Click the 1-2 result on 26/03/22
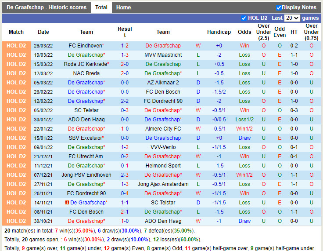The height and width of the screenshot is (251, 323). point(125,46)
